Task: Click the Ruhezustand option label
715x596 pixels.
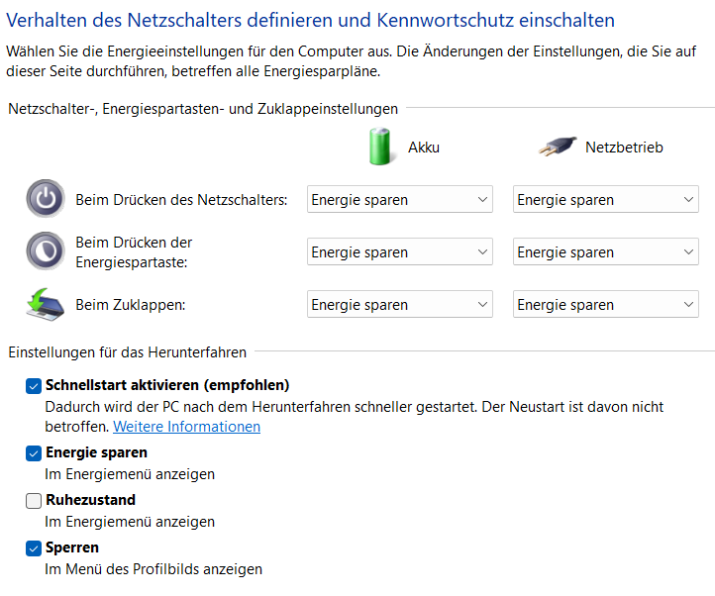Action: click(x=90, y=500)
